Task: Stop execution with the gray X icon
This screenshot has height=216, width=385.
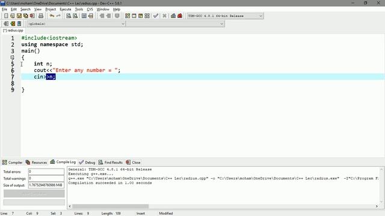Action: (164, 16)
